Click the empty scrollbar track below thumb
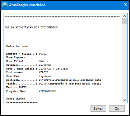This screenshot has width=130, height=116. [124, 61]
